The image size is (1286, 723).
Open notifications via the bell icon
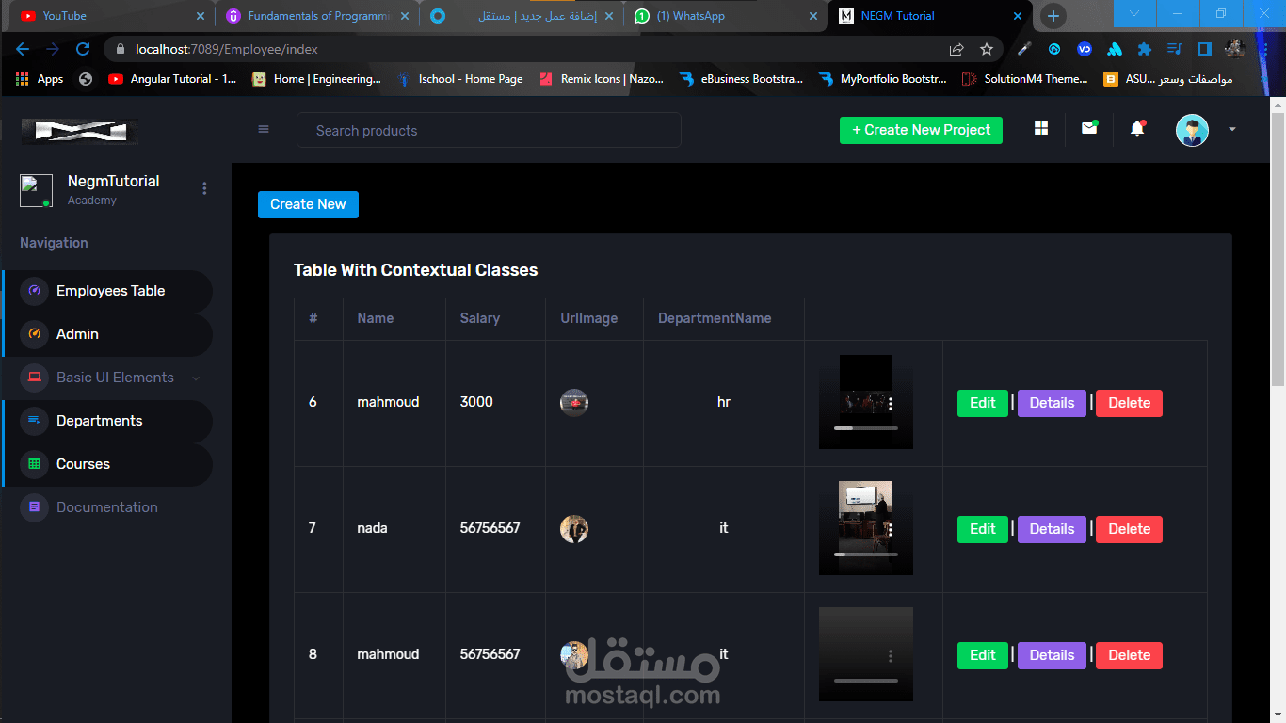tap(1137, 128)
